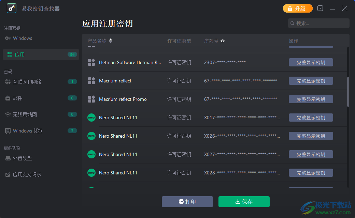
Task: Show full key for Nero X017 row
Action: pos(311,118)
